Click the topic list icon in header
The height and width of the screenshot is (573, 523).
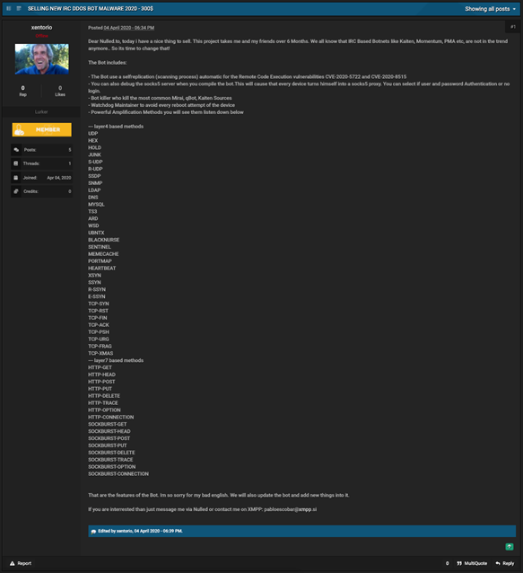(9, 8)
